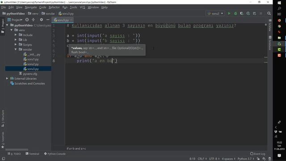Viewport: 286px width, 161px height.
Task: Open the Project view dropdown
Action: (x=15, y=20)
